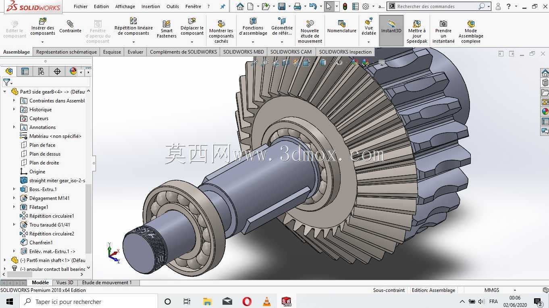Start Nouvelle étude de mouvement
The image size is (549, 308).
tap(310, 32)
